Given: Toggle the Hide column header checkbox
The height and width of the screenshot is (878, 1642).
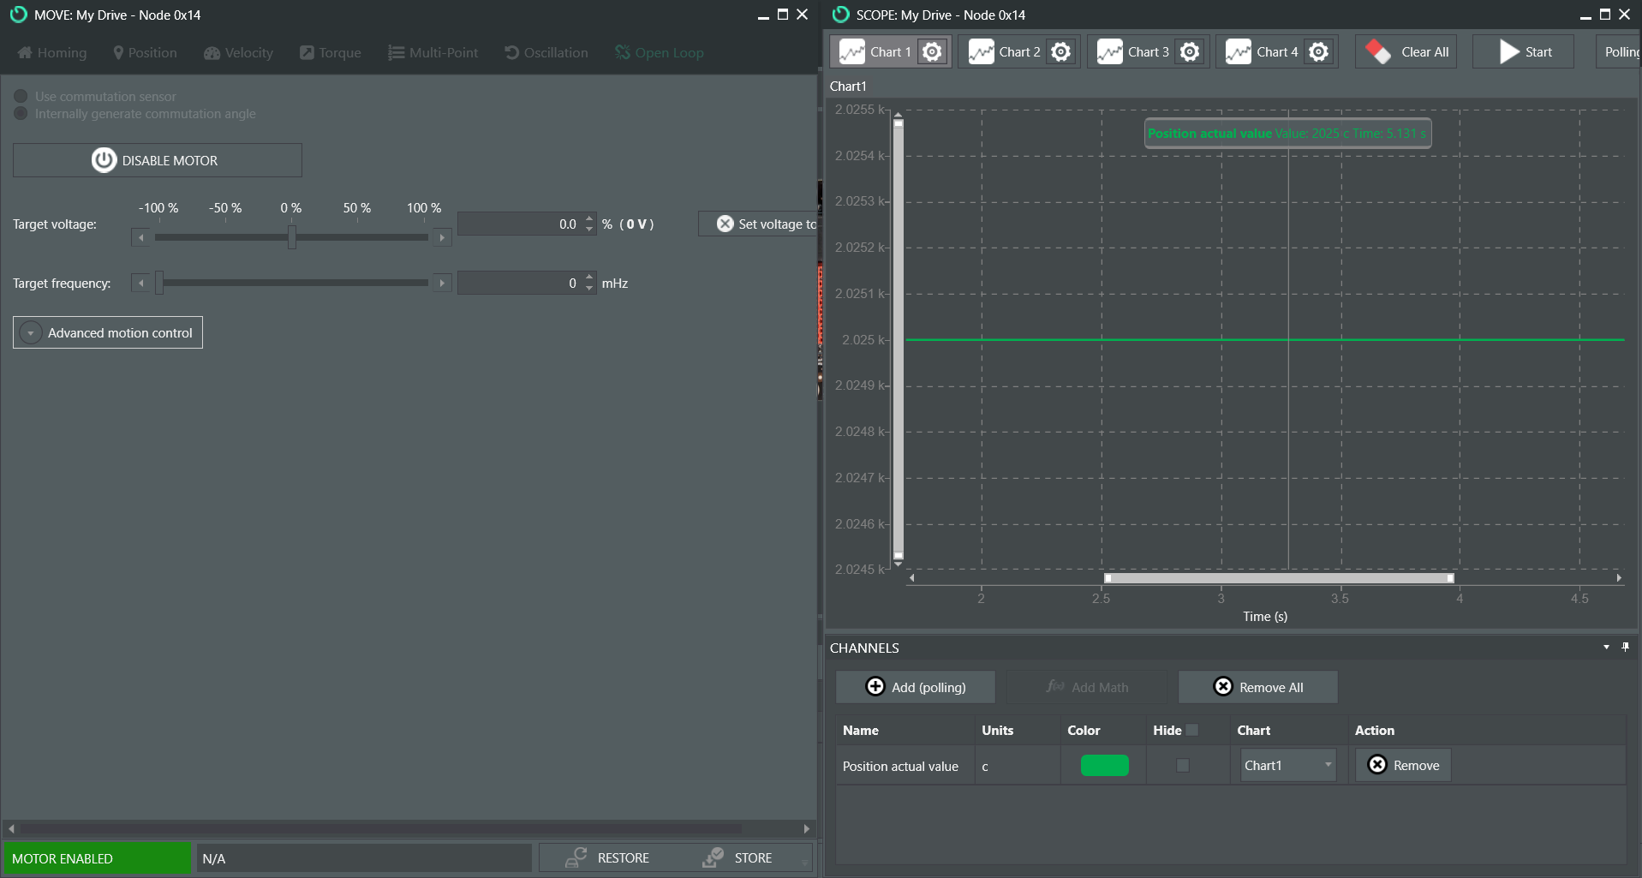Looking at the screenshot, I should tap(1191, 730).
